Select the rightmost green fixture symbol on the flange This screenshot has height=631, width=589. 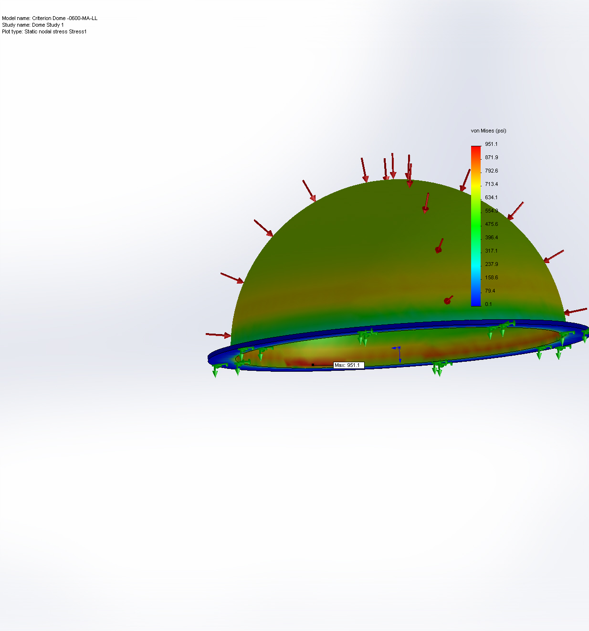point(586,334)
